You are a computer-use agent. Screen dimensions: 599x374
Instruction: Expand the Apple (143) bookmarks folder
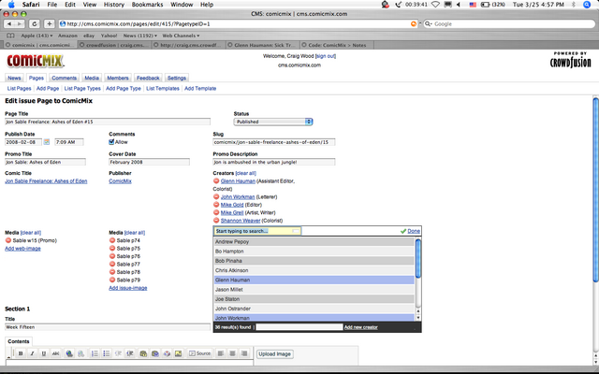37,36
